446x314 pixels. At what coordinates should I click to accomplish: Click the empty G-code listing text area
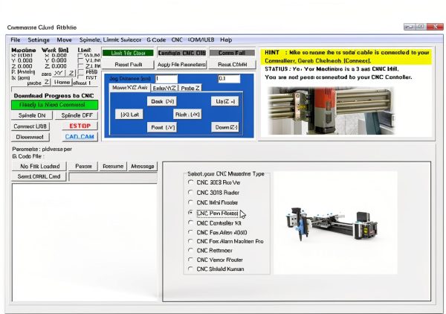coord(85,243)
